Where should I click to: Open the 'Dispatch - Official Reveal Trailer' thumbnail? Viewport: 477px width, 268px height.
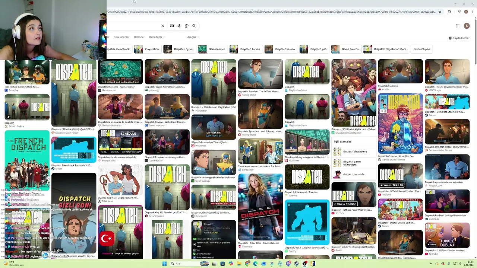400,176
